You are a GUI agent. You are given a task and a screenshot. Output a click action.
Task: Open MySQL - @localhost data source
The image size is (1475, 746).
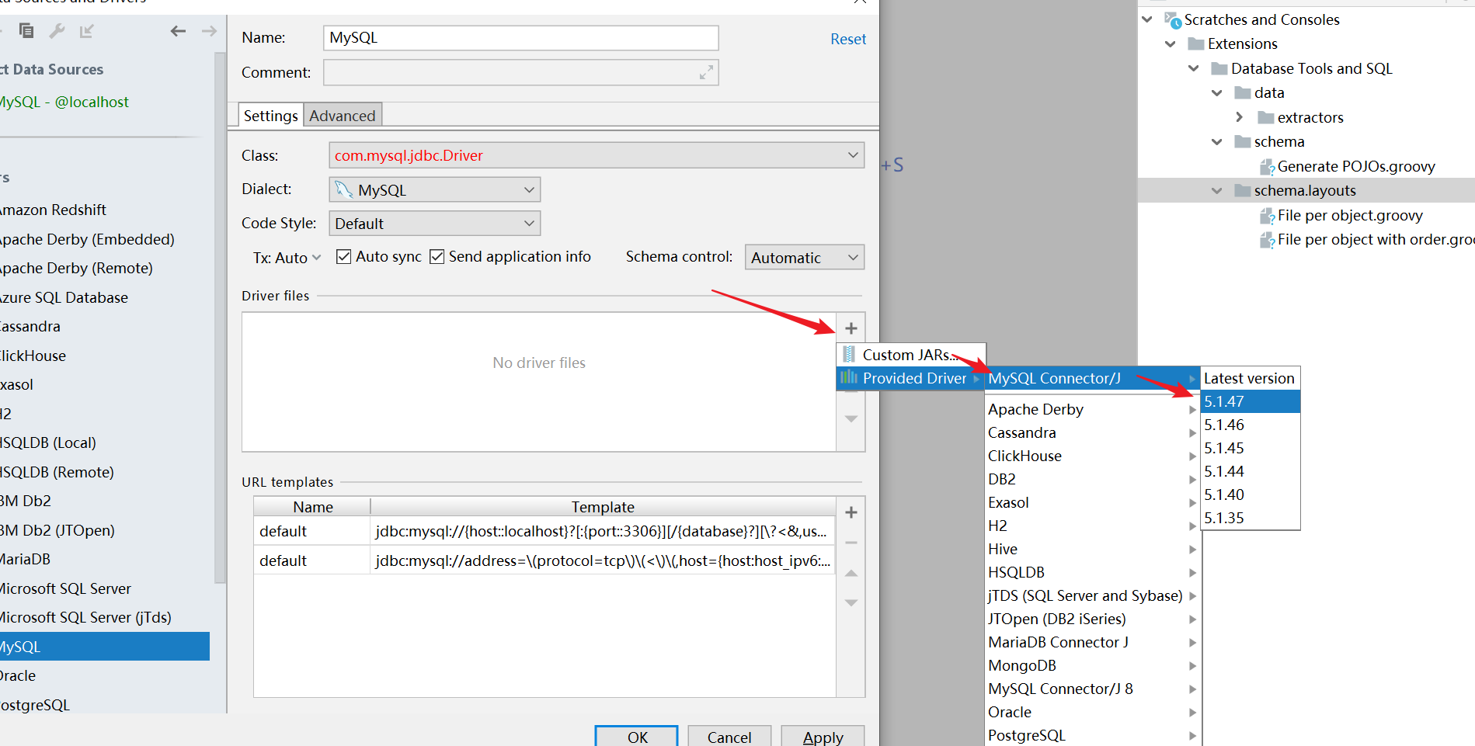[64, 102]
